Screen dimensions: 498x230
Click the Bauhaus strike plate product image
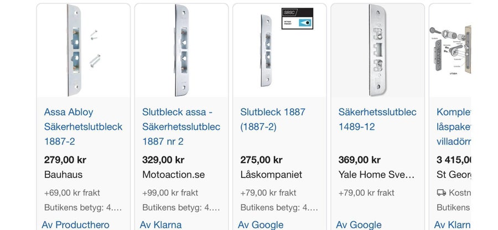[83, 50]
